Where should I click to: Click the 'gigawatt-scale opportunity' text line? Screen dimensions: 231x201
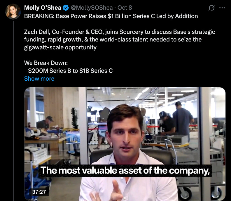tap(60, 47)
